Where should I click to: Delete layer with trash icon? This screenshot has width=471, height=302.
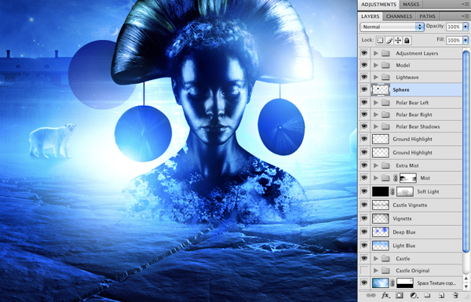pyautogui.click(x=455, y=296)
